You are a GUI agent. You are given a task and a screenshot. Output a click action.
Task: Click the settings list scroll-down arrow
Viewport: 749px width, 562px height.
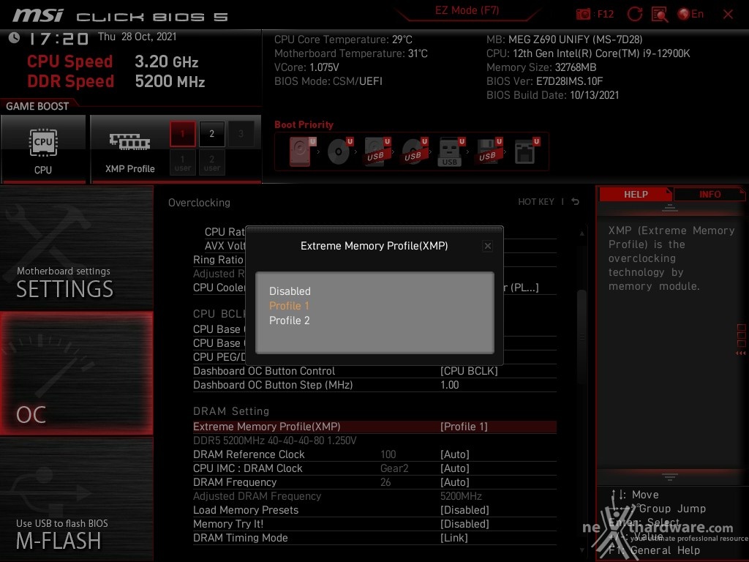(581, 550)
